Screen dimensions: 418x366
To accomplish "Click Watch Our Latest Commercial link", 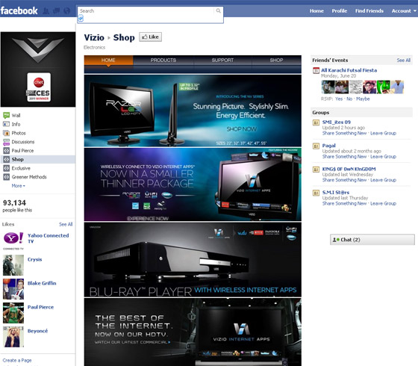I will [x=132, y=342].
